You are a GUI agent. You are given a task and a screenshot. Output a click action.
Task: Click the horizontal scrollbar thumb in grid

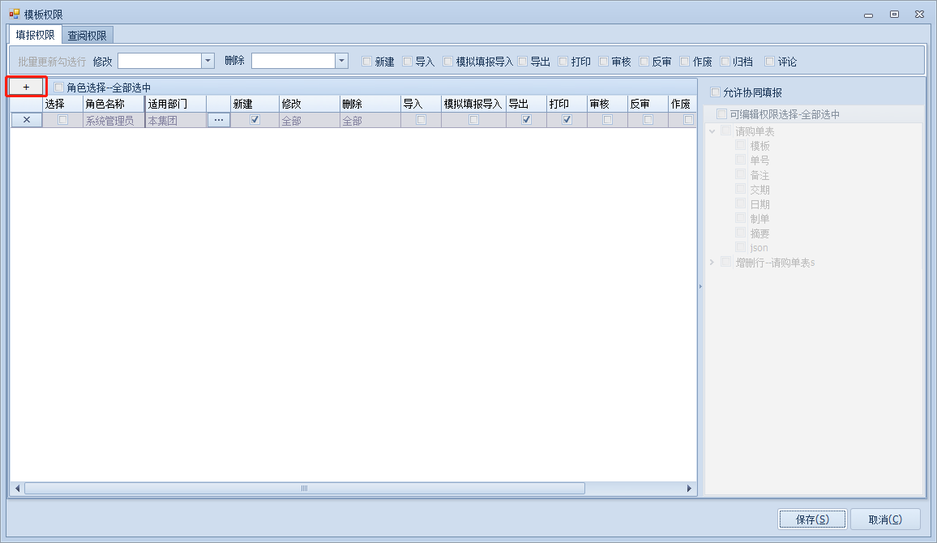pyautogui.click(x=304, y=489)
